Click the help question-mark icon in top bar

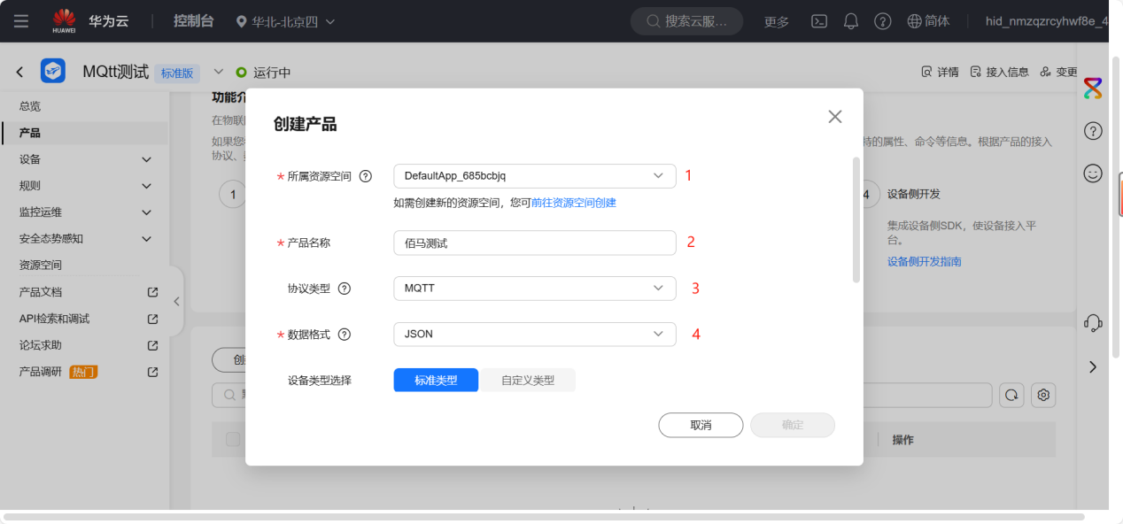click(x=882, y=21)
